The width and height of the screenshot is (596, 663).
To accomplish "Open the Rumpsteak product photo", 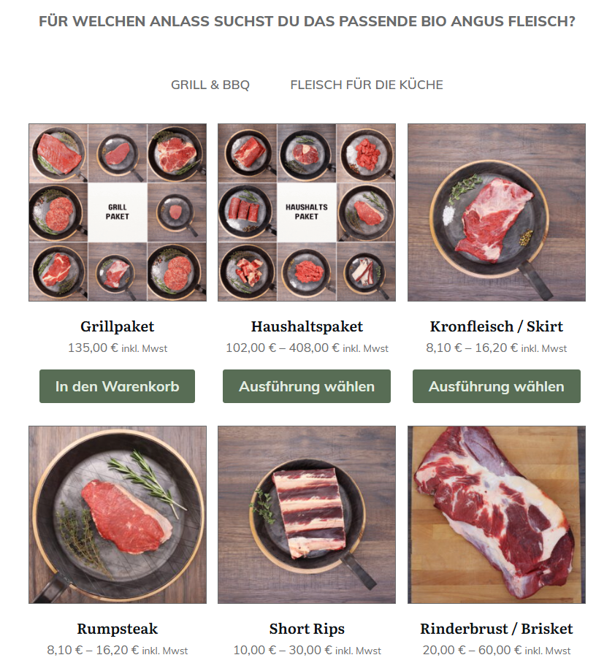I will [118, 515].
